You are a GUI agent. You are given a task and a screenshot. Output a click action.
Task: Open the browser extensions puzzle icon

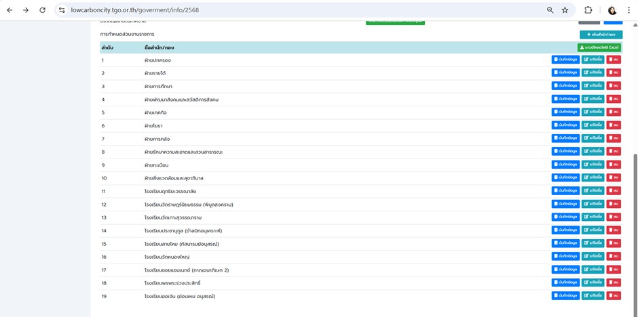(588, 10)
